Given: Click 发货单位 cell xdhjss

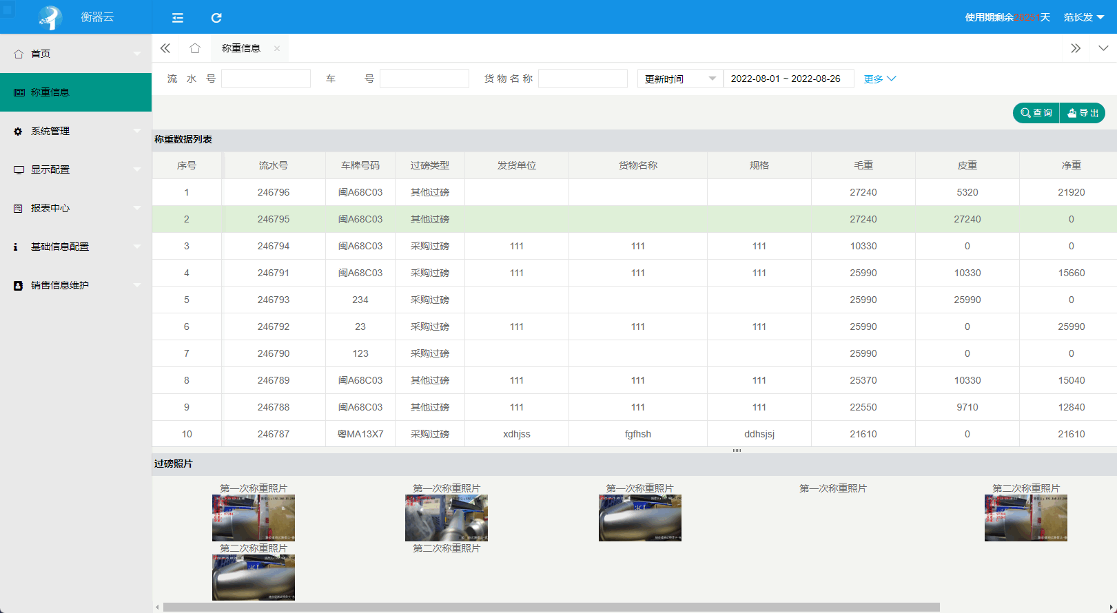Looking at the screenshot, I should point(517,434).
